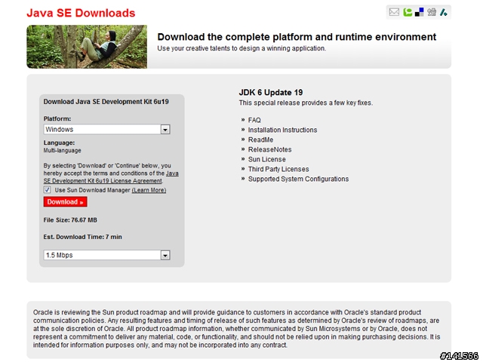Open the FAQ link
Screen dimensions: 483x362
coord(254,120)
